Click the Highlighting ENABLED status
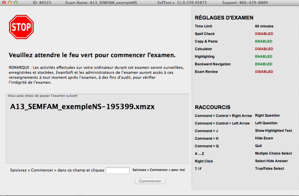This screenshot has height=196, width=299. pos(264,57)
